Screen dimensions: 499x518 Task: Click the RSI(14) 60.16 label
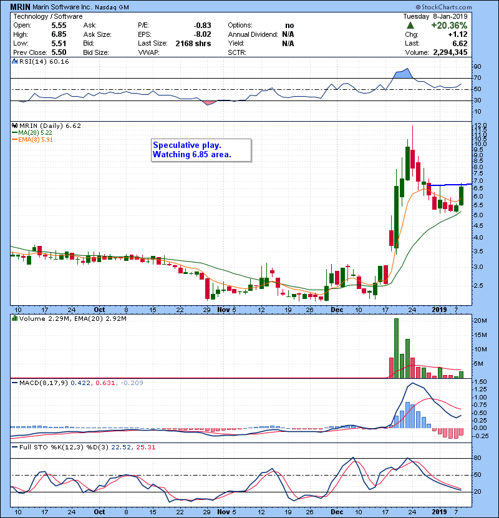click(x=44, y=61)
